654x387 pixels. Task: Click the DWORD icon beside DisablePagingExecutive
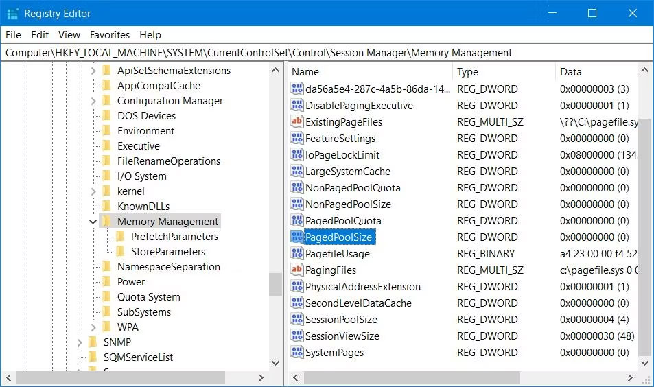tap(296, 106)
